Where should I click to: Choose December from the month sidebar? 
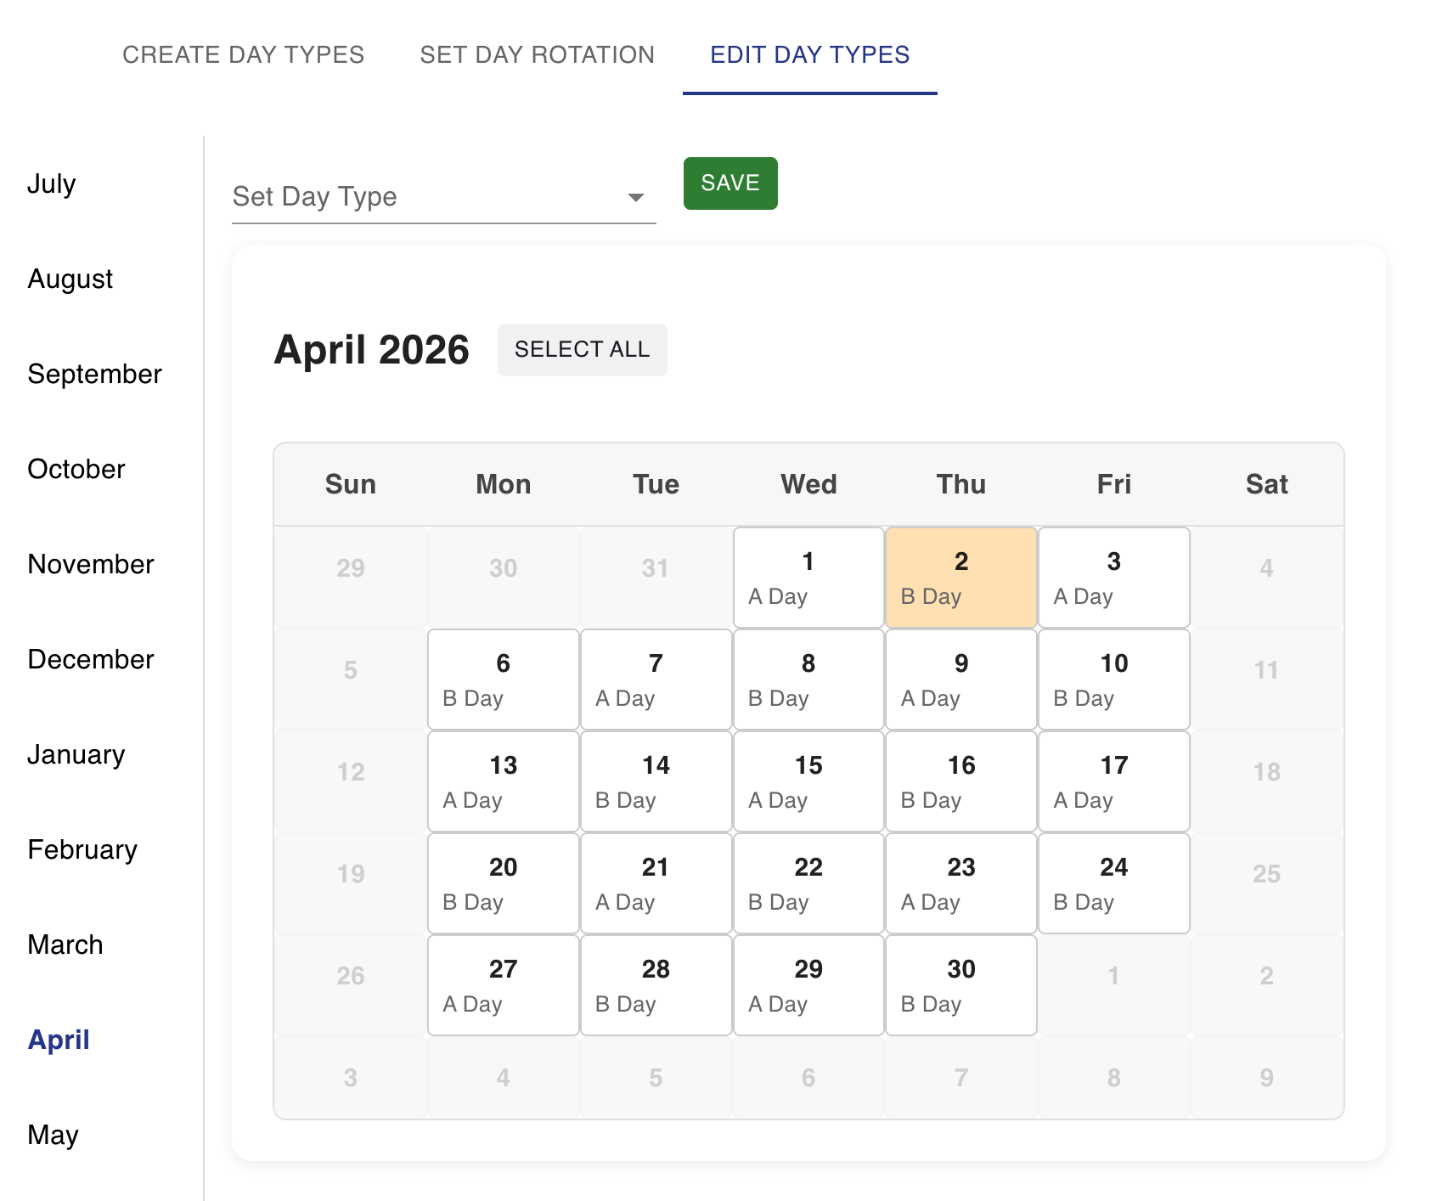(91, 659)
